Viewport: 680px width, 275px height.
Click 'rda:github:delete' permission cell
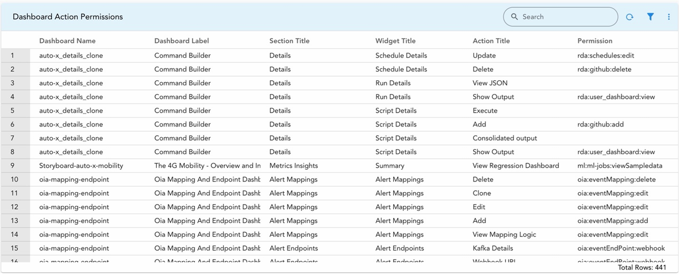pyautogui.click(x=604, y=69)
